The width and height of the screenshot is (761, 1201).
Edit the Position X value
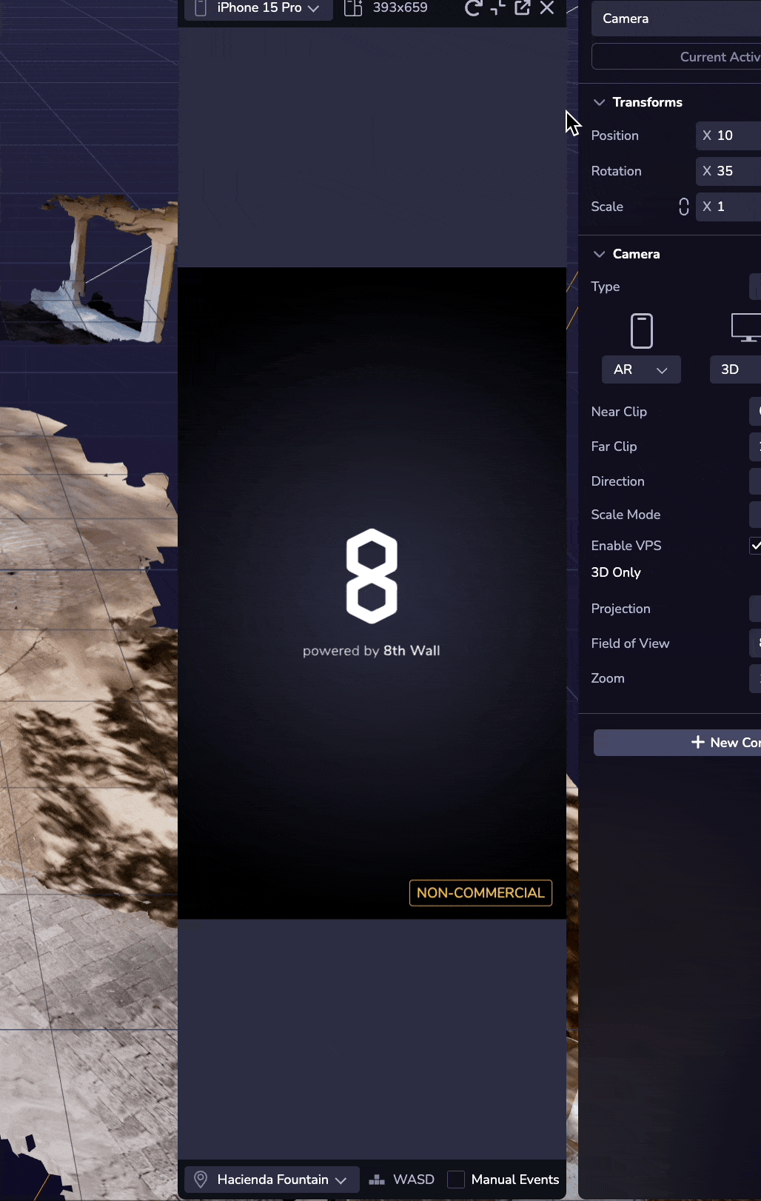click(728, 136)
